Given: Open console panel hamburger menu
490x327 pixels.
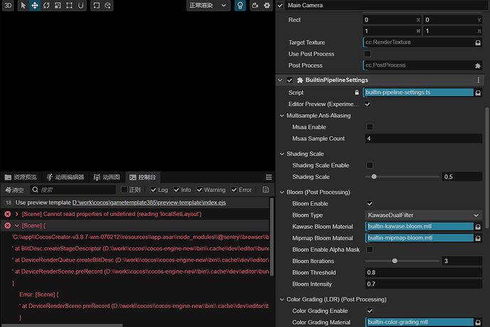Looking at the screenshot, I should point(268,177).
